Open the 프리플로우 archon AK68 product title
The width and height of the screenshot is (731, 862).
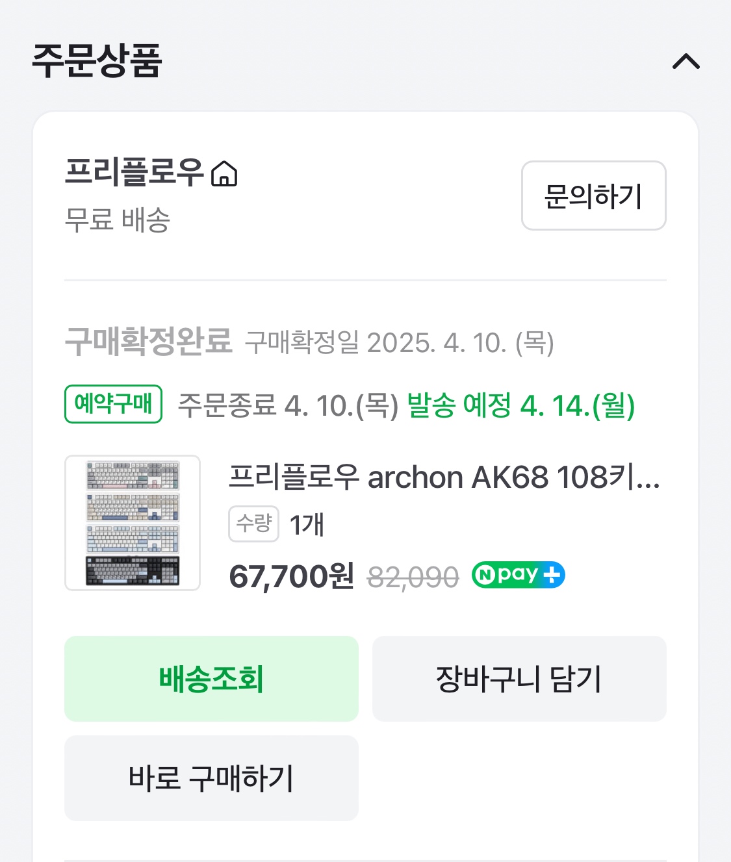444,477
